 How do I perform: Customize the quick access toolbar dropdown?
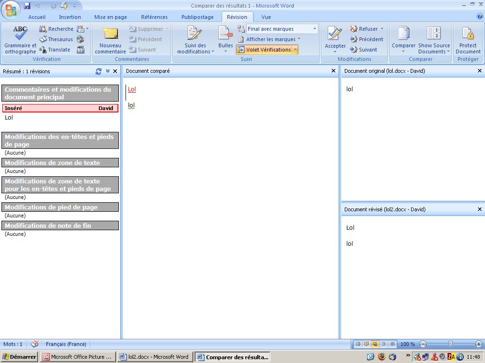tap(74, 6)
